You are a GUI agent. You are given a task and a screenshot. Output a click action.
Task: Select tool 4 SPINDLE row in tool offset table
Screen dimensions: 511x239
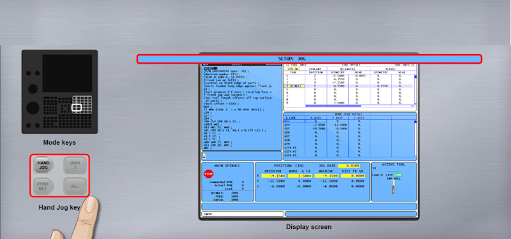(349, 86)
